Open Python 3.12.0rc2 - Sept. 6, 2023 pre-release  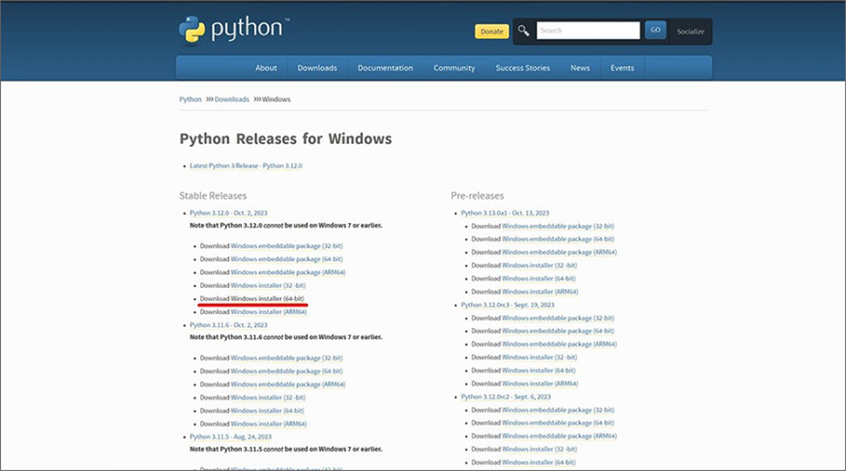505,397
